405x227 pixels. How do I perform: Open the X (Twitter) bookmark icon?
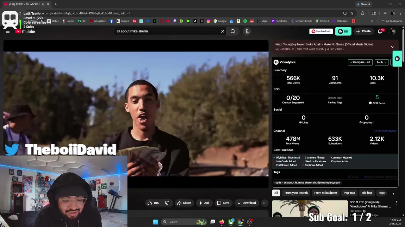point(202,21)
